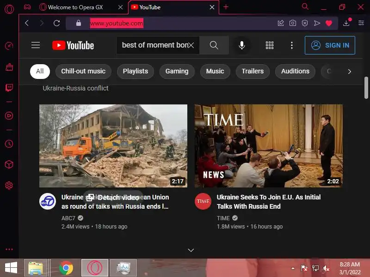Clear the YouTube search text
370x277 pixels.
(191, 45)
